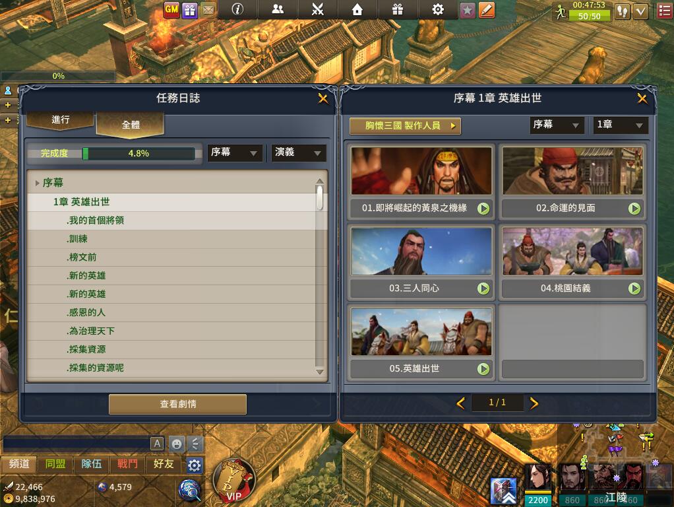
Task: Click the purple gift box icon
Action: [x=189, y=9]
